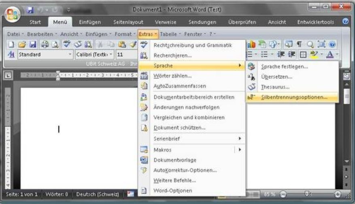Screen dimensions: 355x204
Task: Open the Datei menu dropdown
Action: click(x=15, y=34)
